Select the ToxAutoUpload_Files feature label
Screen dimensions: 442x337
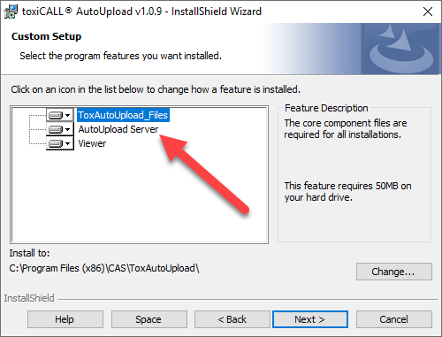click(123, 115)
